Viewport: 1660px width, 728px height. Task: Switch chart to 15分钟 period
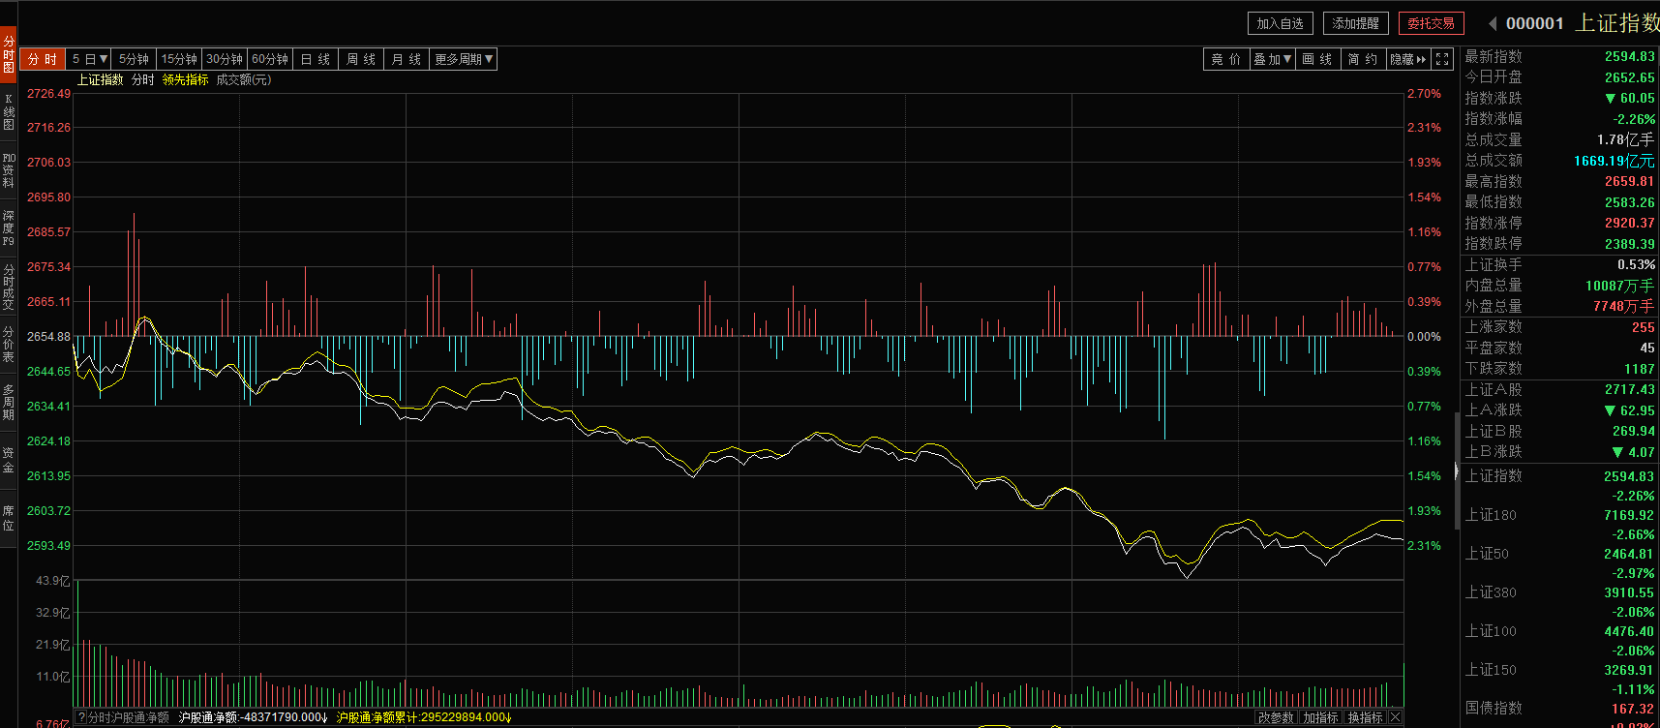click(x=179, y=59)
